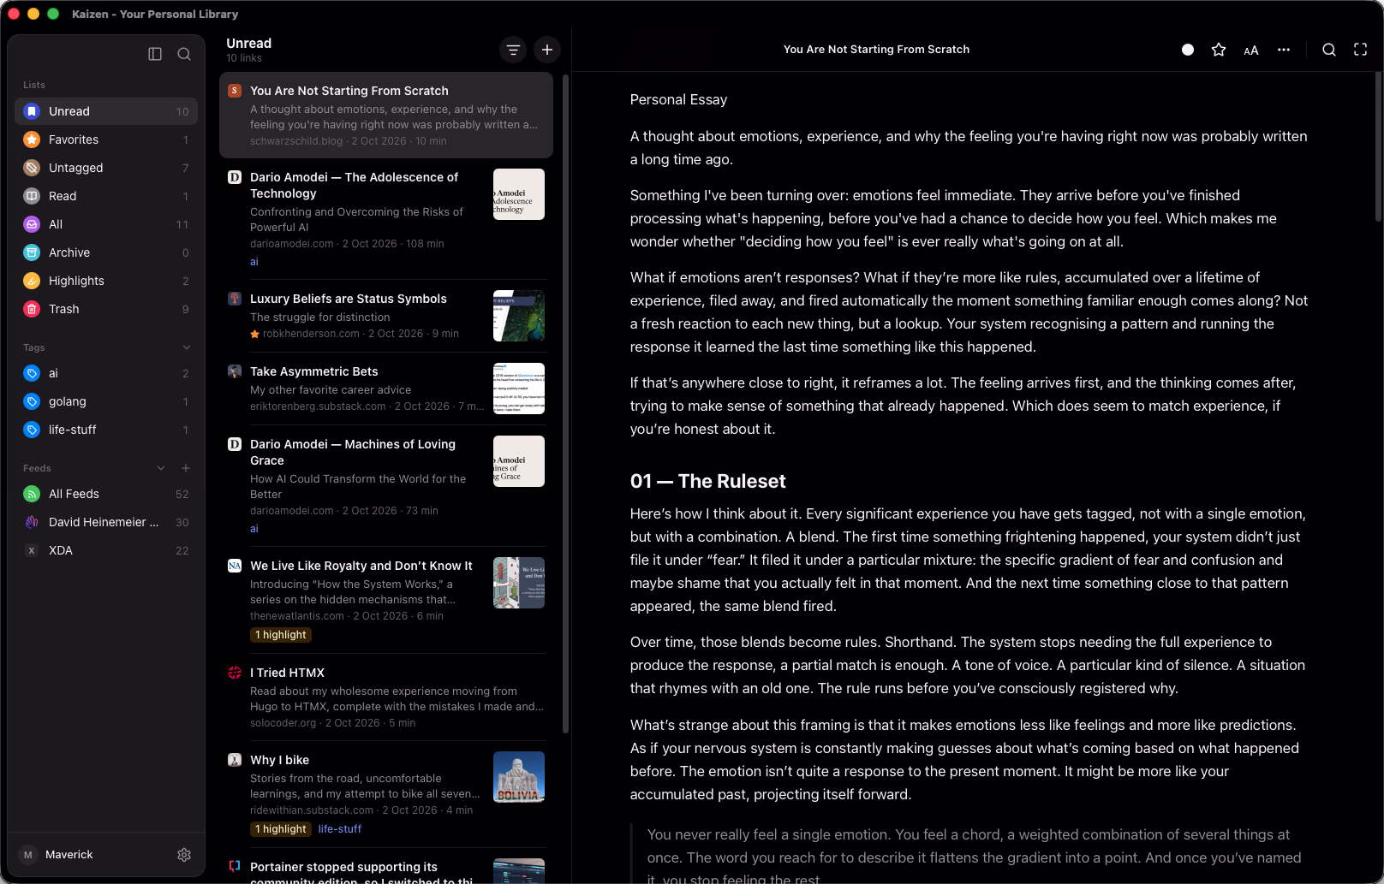Collapse the Feeds section chevron
The width and height of the screenshot is (1384, 884).
point(161,468)
